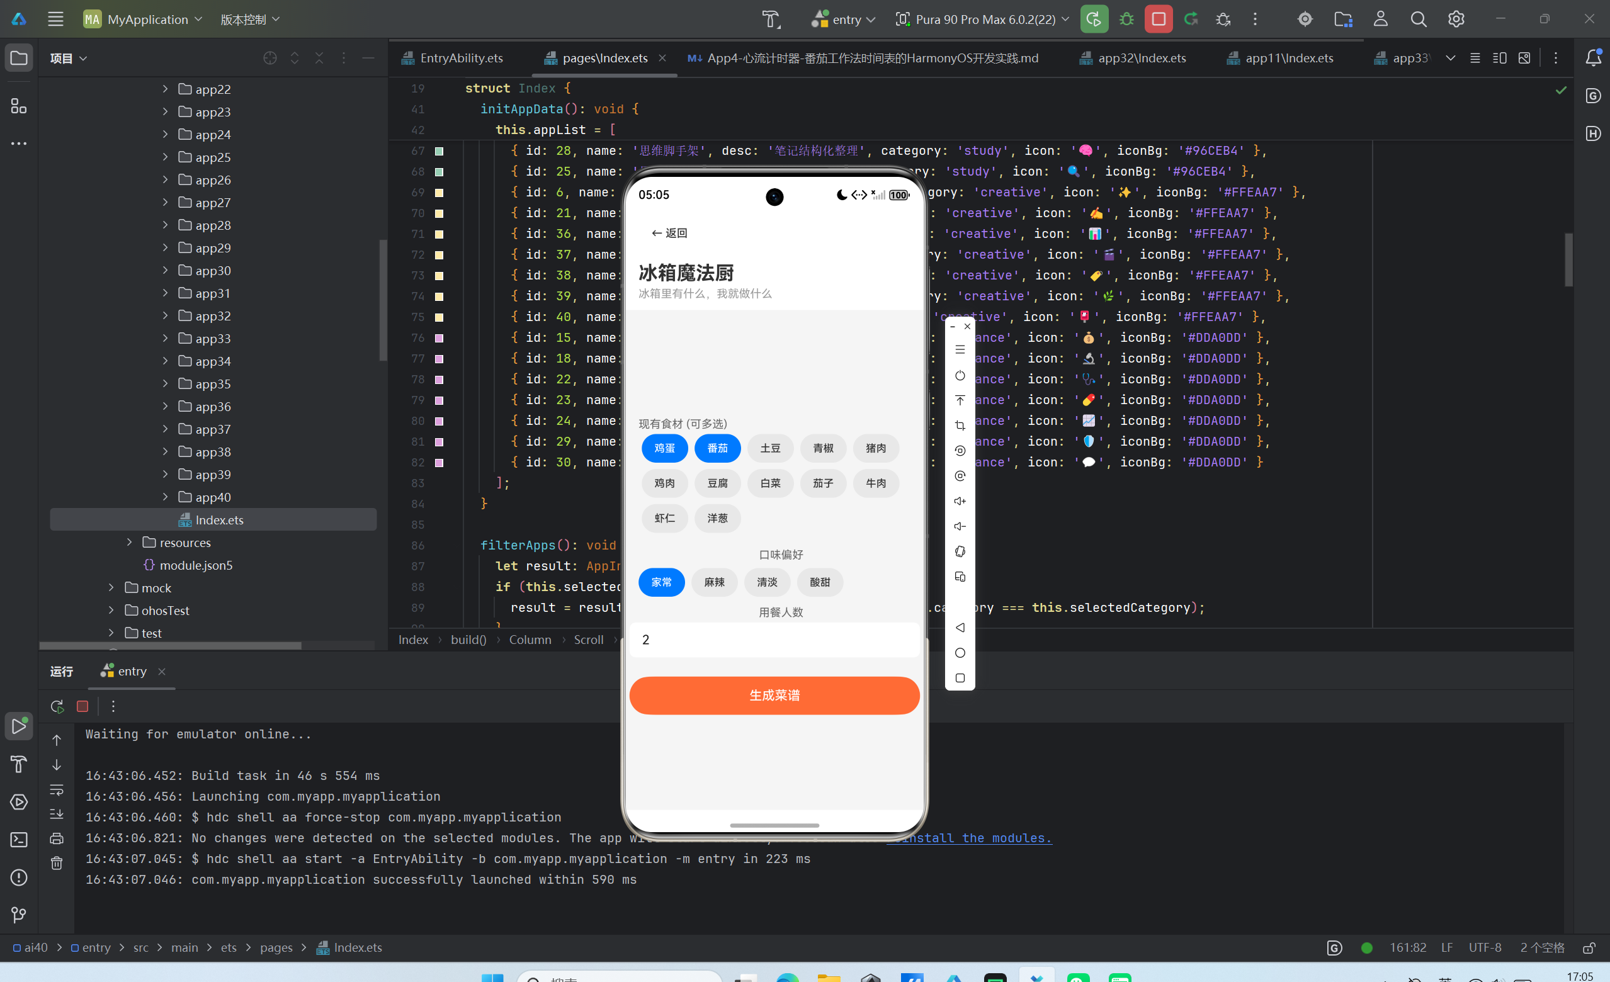Stop the running app with red square
The image size is (1610, 982).
pyautogui.click(x=1159, y=19)
